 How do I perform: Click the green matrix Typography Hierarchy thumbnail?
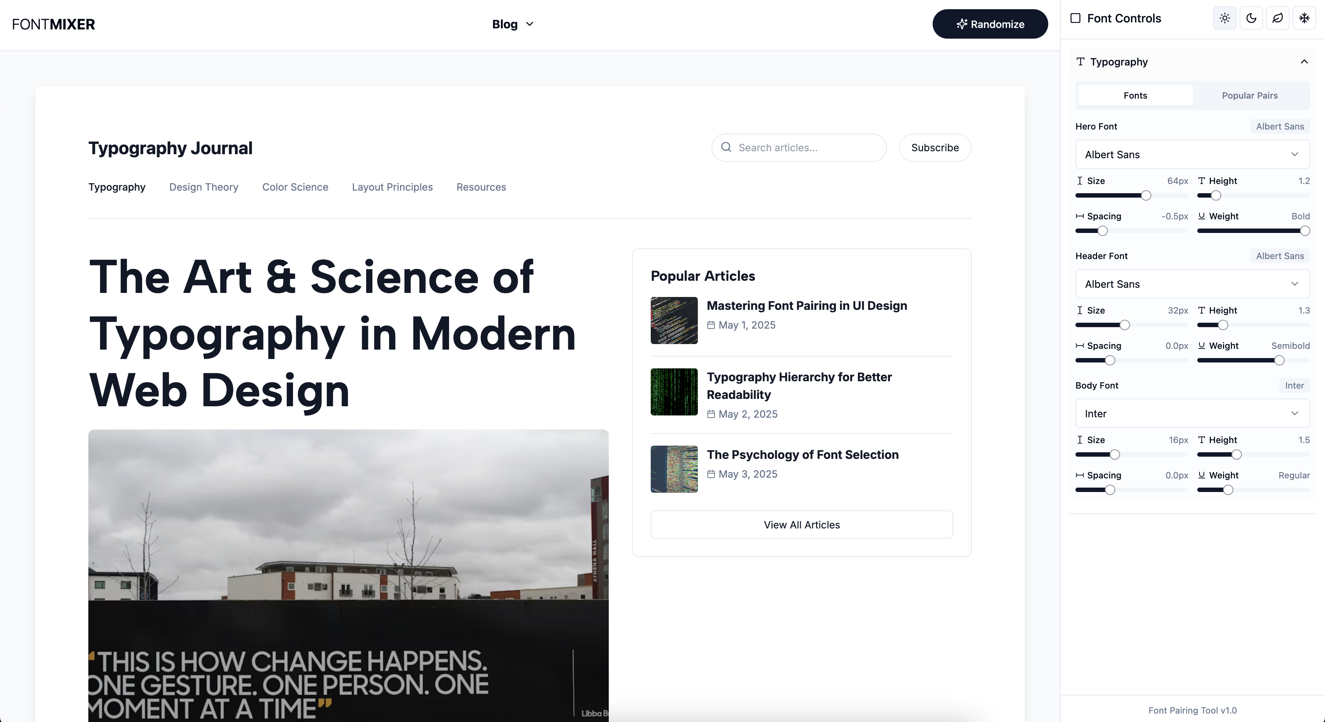(x=674, y=392)
